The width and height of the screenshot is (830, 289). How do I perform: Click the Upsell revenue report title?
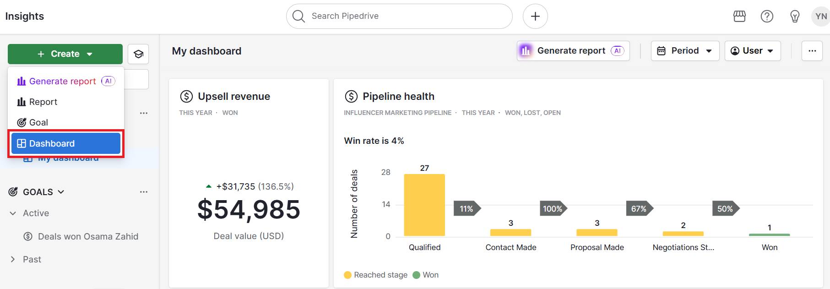234,97
